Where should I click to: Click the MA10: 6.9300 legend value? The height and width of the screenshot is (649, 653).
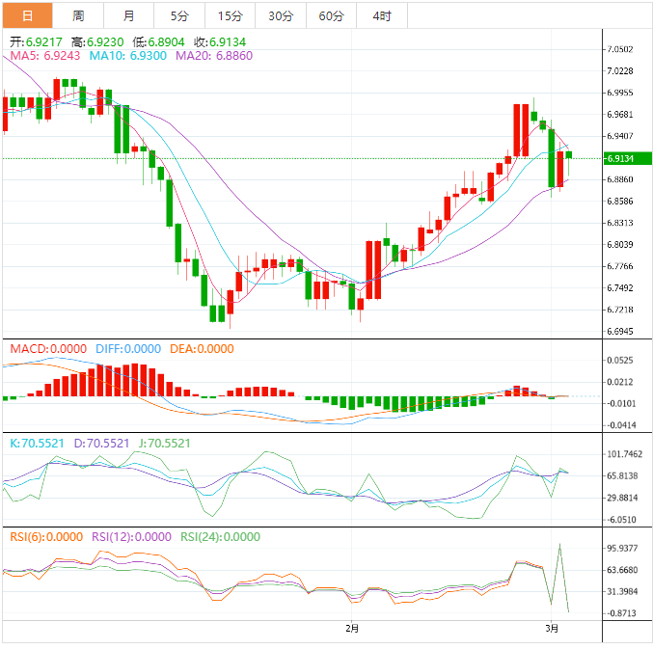click(128, 56)
